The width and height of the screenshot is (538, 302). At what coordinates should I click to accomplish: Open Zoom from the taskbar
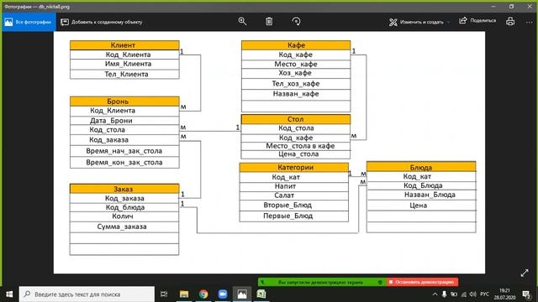222,294
